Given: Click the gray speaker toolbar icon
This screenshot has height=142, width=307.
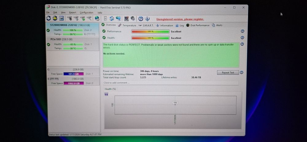Looking at the screenshot, I should (133, 19).
